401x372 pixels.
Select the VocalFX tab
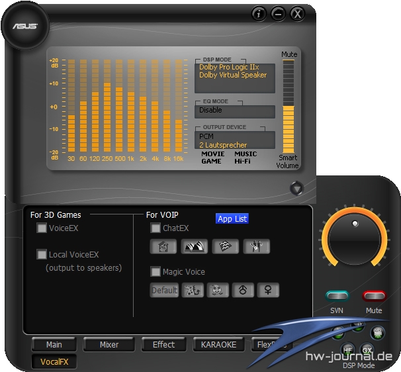54,361
